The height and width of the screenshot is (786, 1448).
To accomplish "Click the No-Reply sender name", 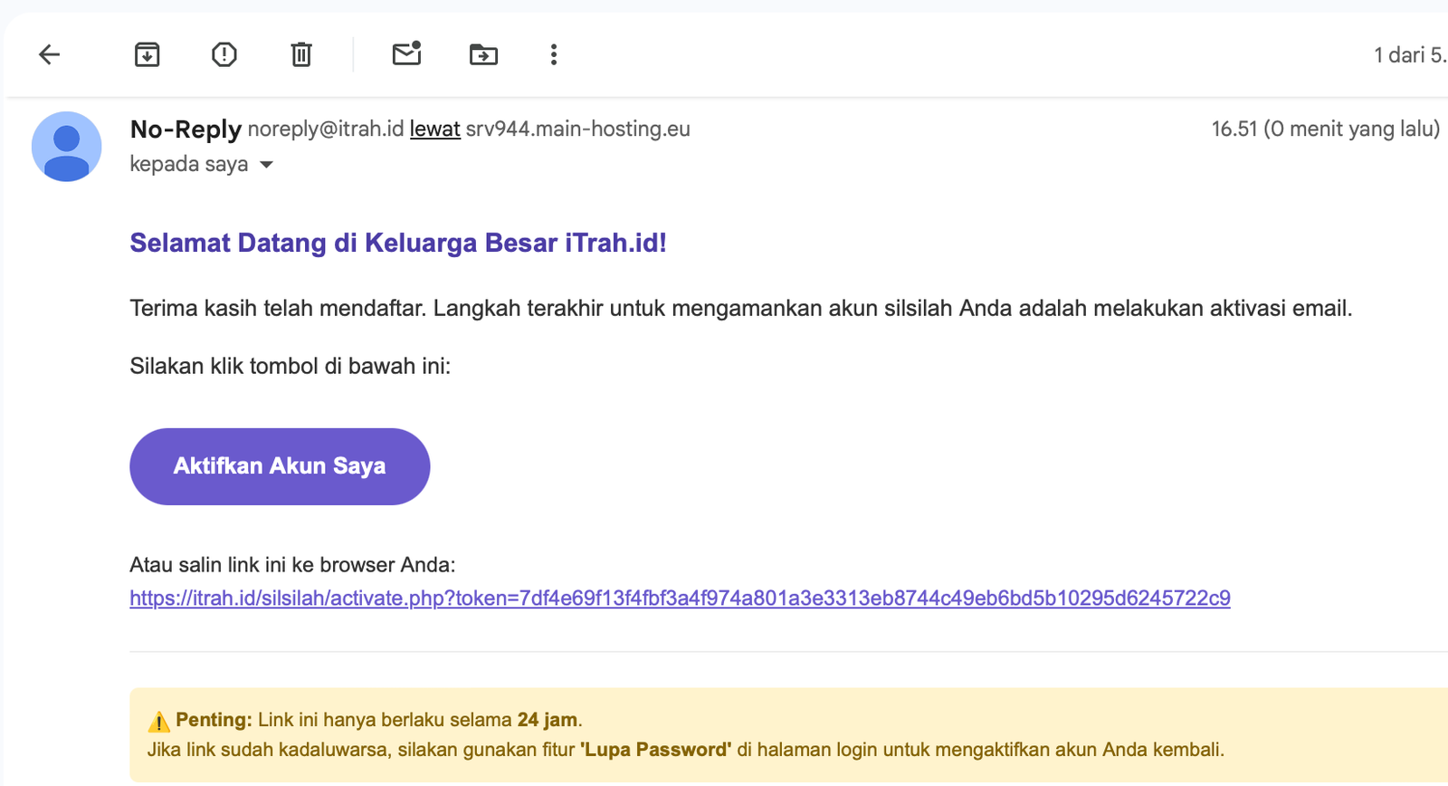I will pyautogui.click(x=186, y=129).
